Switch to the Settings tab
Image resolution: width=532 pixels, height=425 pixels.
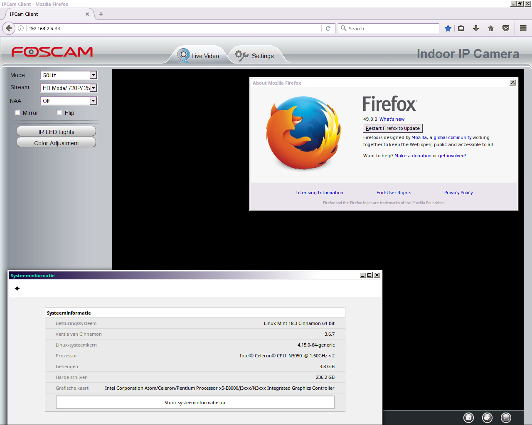coord(255,56)
